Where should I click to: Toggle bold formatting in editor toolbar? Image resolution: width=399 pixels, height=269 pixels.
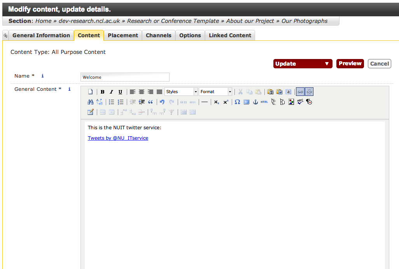tap(102, 92)
